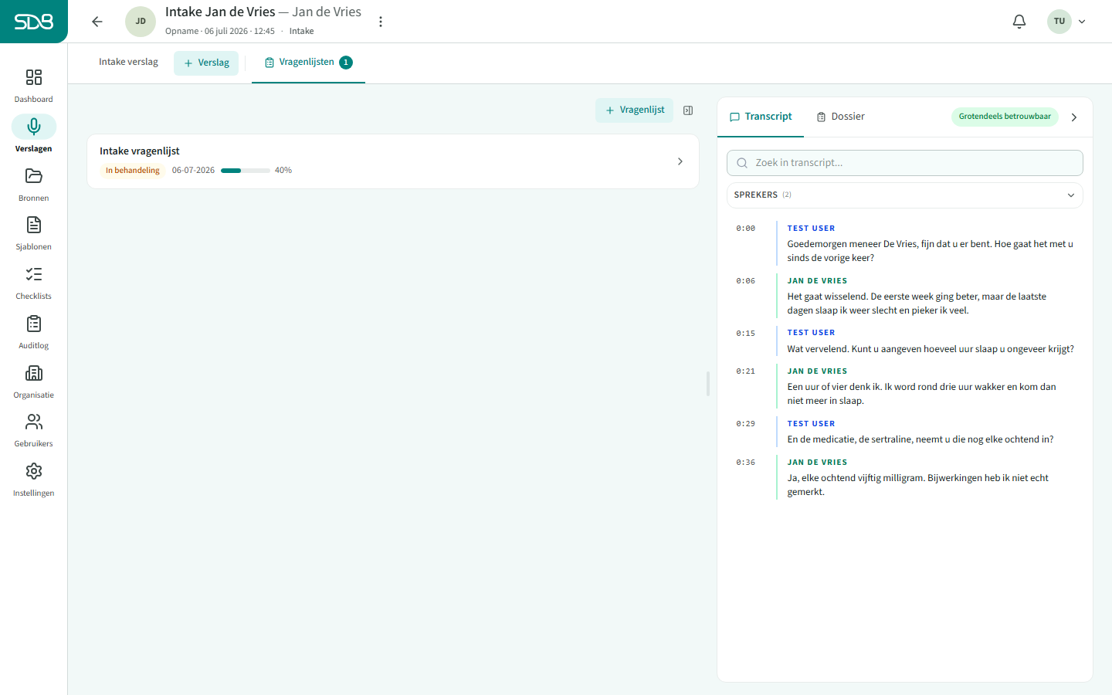Open the Dossier tab

pos(840,117)
